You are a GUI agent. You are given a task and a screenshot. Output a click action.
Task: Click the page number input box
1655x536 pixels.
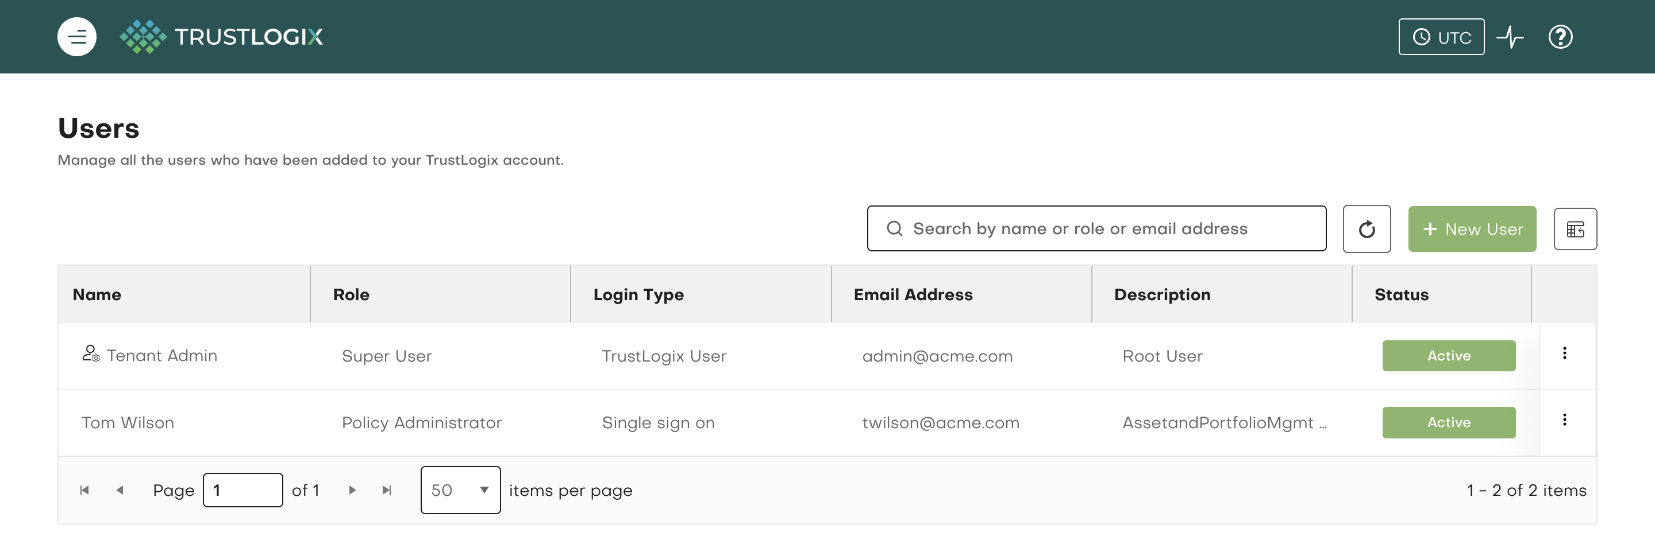pos(242,490)
